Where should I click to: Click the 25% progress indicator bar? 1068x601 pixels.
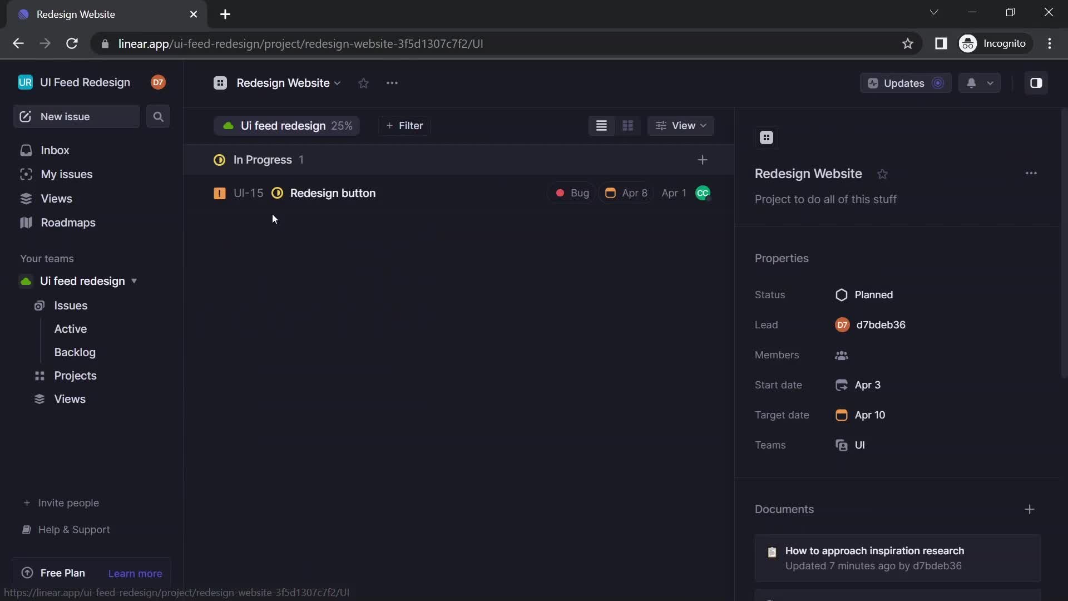coord(340,125)
